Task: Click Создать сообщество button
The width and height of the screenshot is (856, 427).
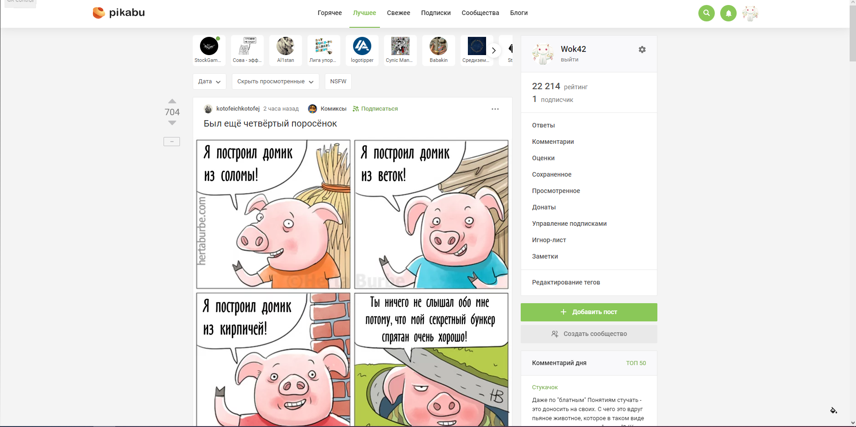Action: [589, 334]
